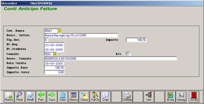Open the Ricer search tool

[x=20, y=97]
